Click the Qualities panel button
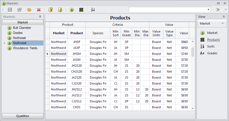This screenshot has width=229, height=121. (23, 116)
